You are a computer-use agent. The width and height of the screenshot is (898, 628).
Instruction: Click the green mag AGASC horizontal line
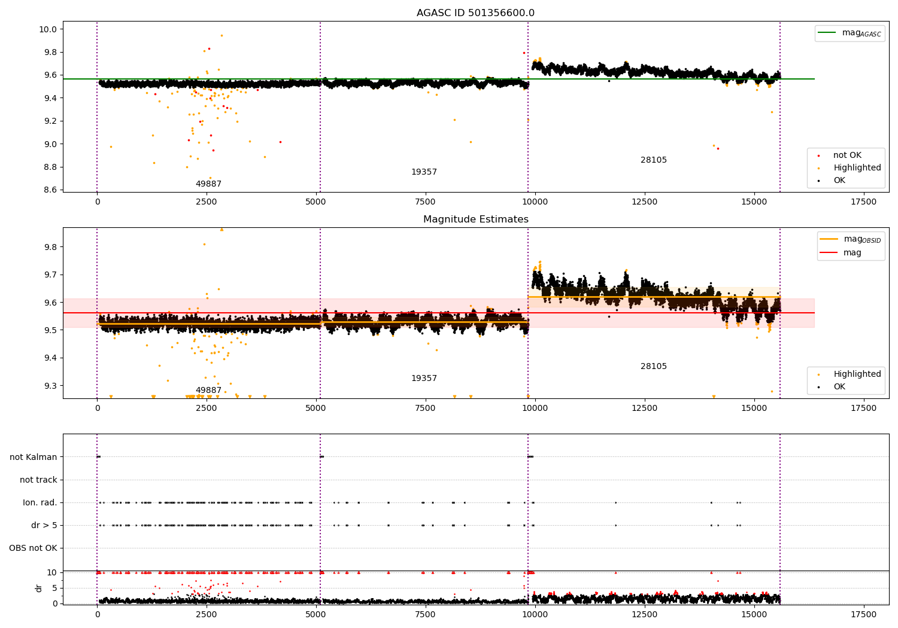438,79
